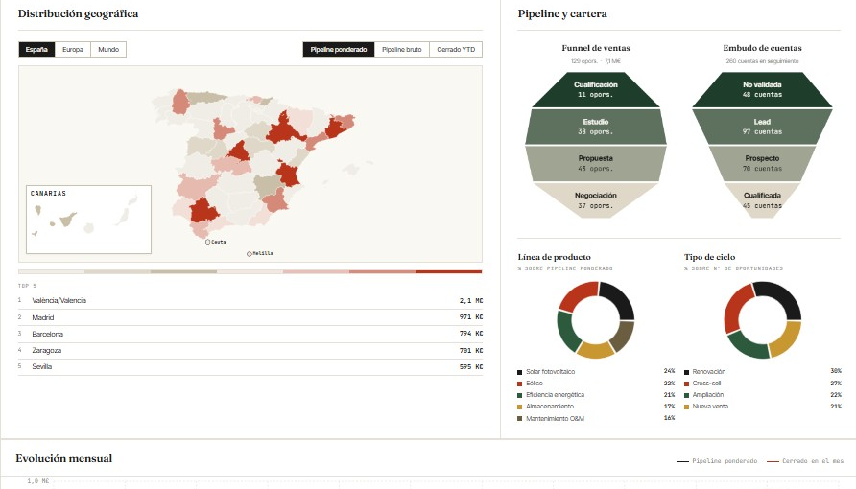Select Zaragoza row in Top 5
856x489 pixels.
pos(250,351)
